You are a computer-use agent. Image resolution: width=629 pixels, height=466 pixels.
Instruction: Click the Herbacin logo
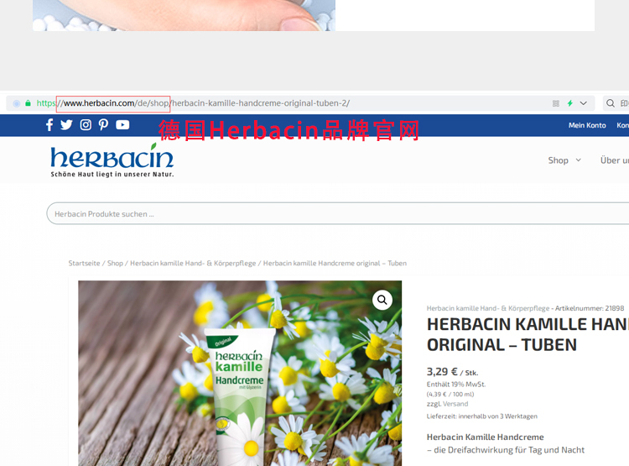(112, 160)
